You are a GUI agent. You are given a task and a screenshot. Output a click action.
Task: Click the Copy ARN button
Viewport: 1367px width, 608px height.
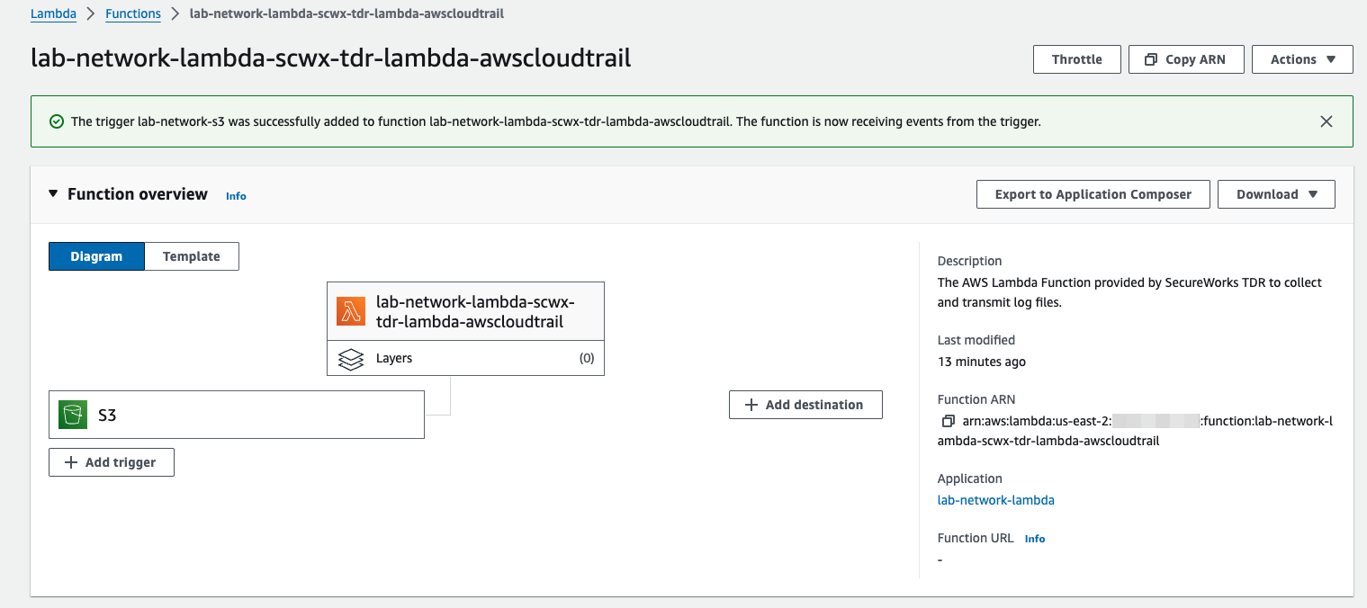(1186, 59)
